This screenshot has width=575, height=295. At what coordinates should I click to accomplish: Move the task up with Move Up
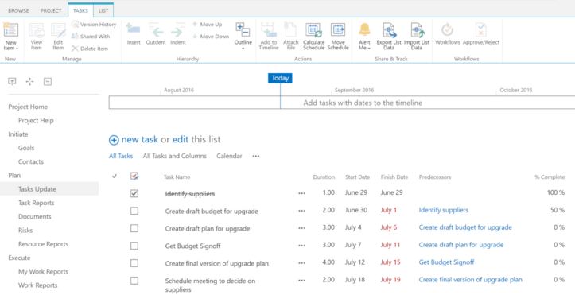coord(208,25)
